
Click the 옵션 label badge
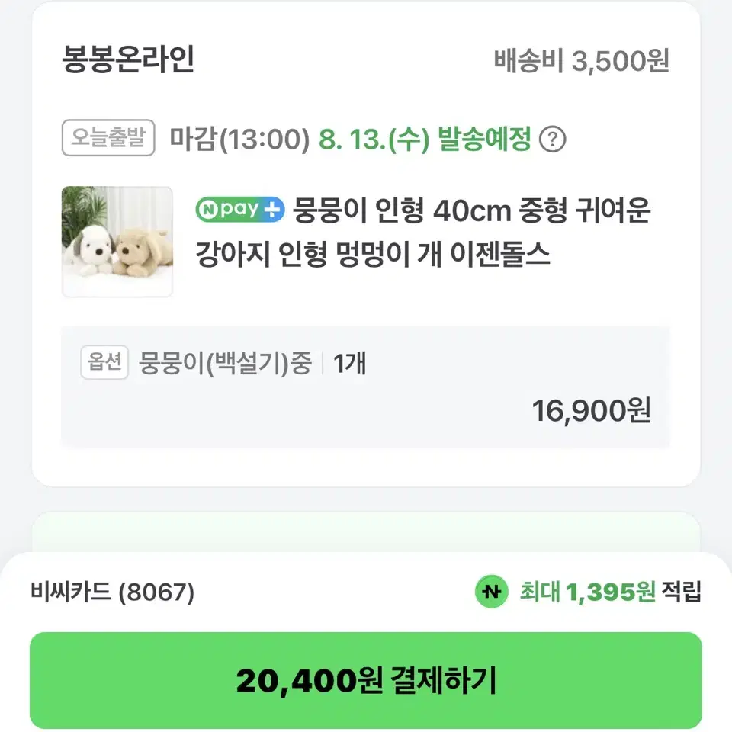[x=104, y=363]
